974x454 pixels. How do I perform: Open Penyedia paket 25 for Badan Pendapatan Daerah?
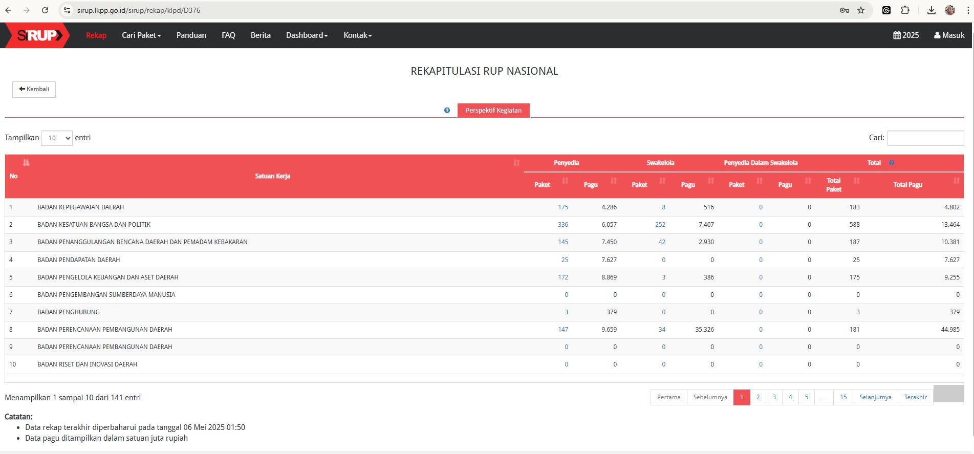point(565,260)
